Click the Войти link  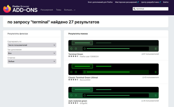[166, 2]
